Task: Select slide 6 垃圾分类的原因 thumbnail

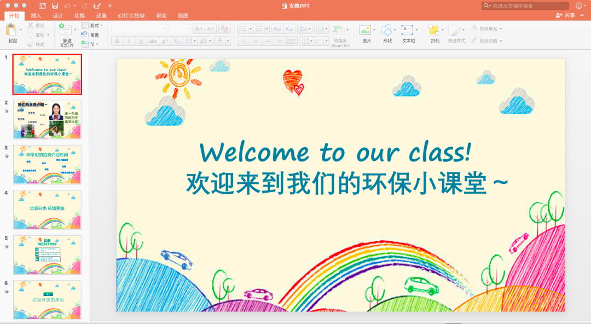Action: click(x=47, y=300)
